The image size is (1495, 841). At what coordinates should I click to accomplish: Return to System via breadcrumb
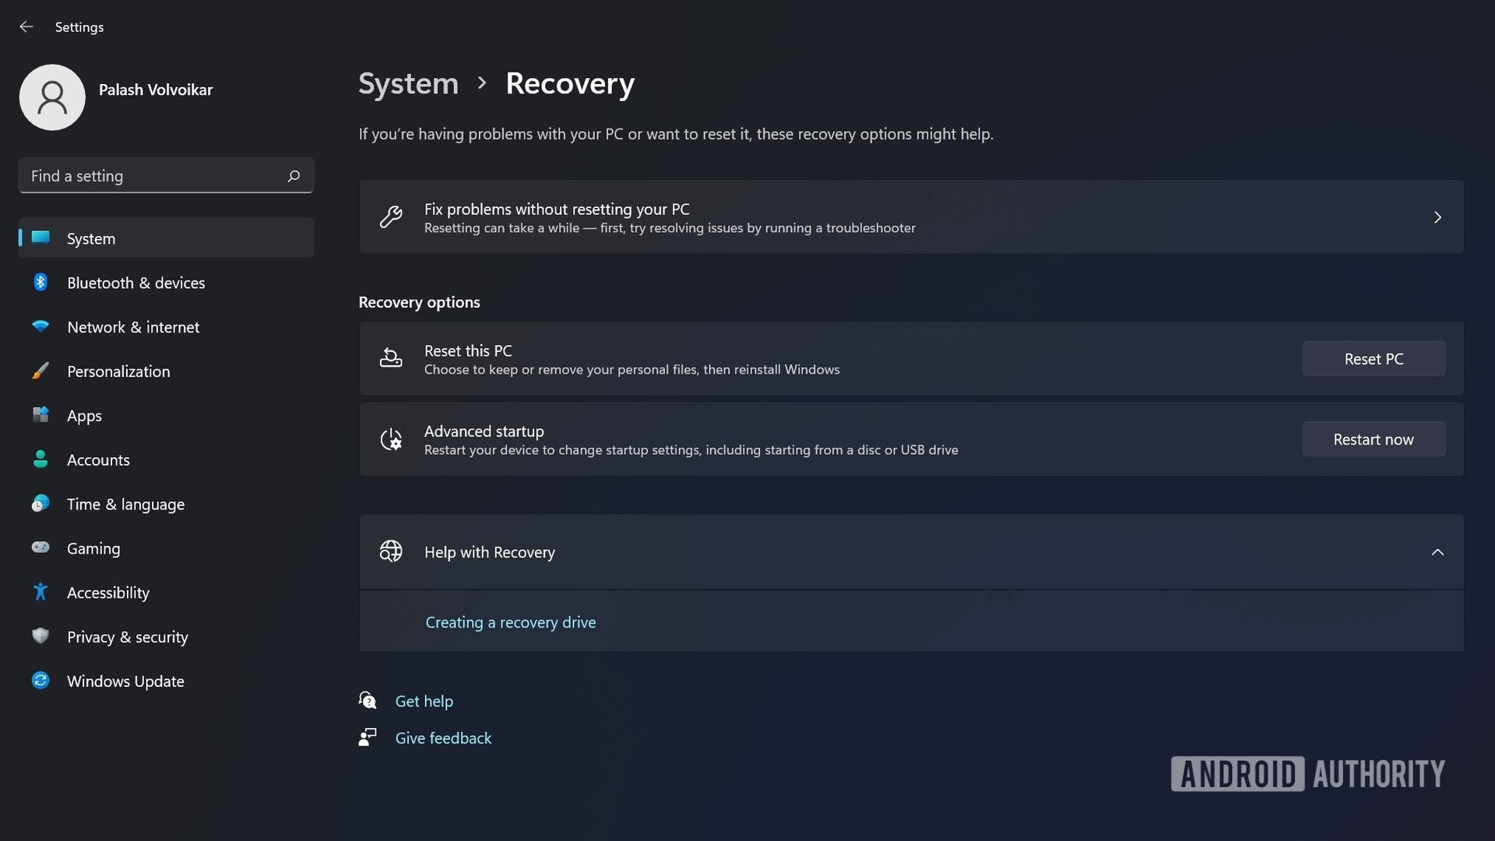tap(409, 84)
